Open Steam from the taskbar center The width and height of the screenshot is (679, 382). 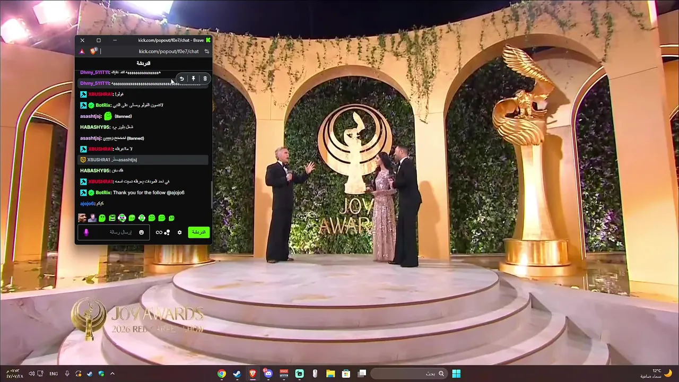click(237, 374)
